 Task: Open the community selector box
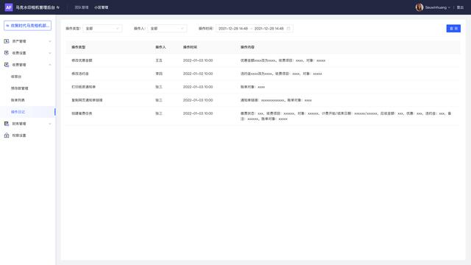point(28,26)
